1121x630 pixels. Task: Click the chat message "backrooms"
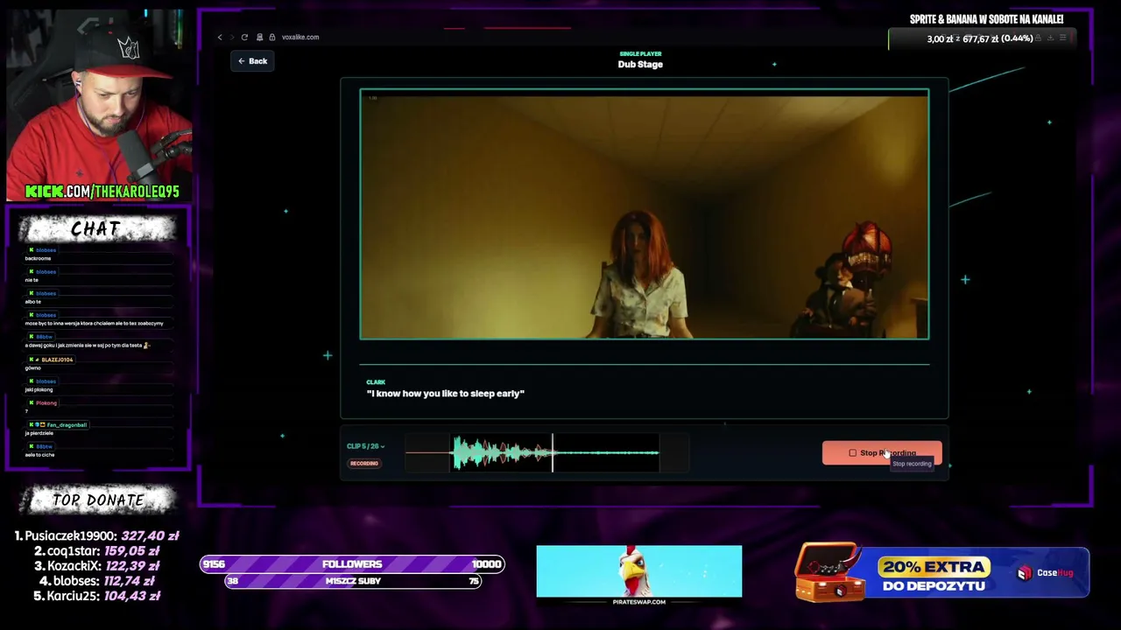38,259
